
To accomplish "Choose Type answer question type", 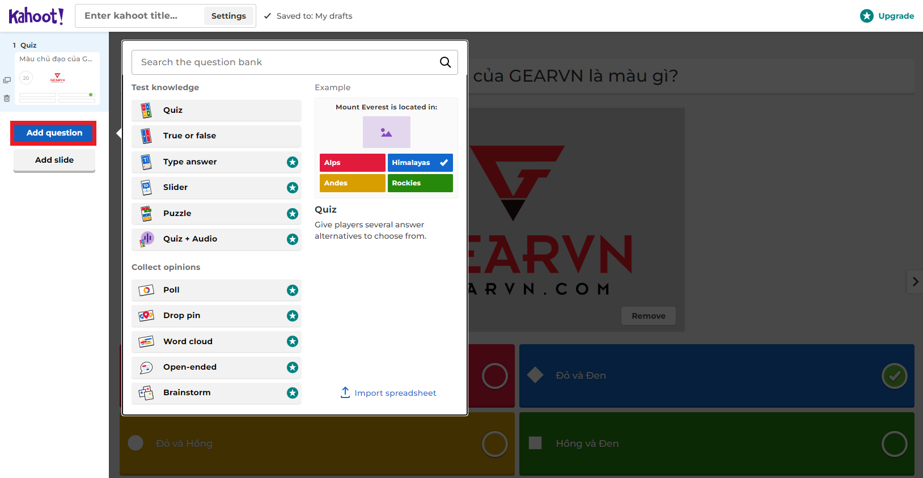I will tap(217, 162).
